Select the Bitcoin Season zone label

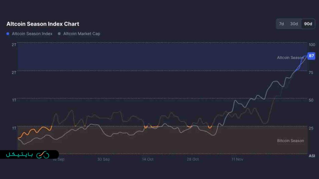click(x=290, y=141)
